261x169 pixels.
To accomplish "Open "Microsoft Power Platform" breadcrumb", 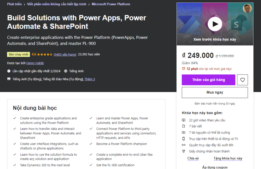I will click(x=111, y=4).
